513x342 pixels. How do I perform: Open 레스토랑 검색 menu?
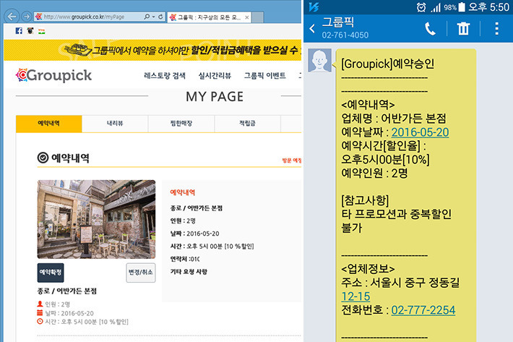[x=165, y=76]
